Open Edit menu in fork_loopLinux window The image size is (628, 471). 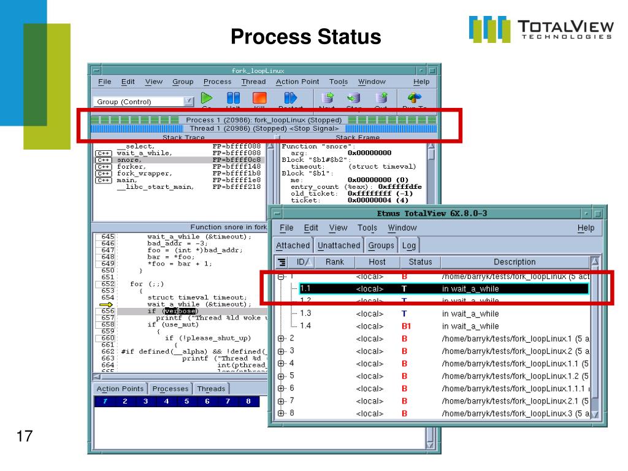point(128,82)
